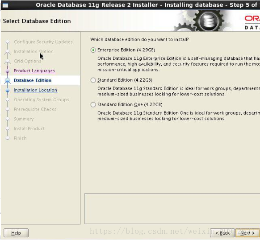Click the Operating System Groups step bullet

tap(8, 100)
